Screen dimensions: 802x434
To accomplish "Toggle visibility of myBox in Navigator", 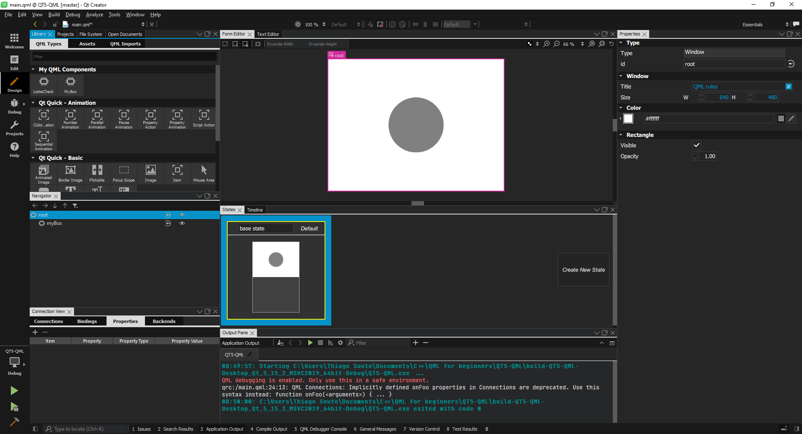I will 182,223.
